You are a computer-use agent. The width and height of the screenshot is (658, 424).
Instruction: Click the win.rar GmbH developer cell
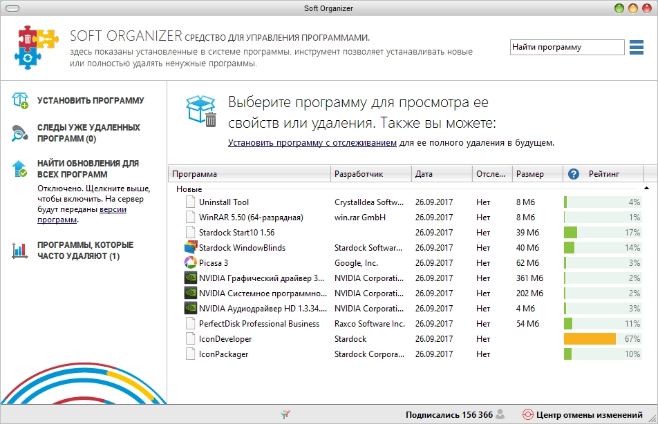(360, 217)
